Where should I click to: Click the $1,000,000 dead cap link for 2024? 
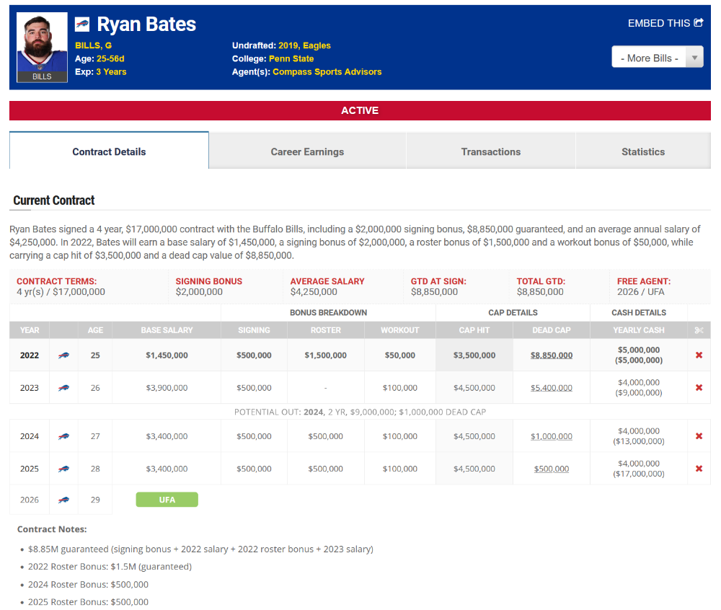[x=552, y=436]
